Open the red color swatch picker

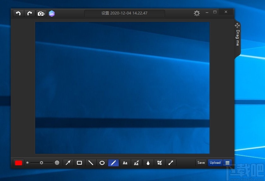[x=19, y=163]
